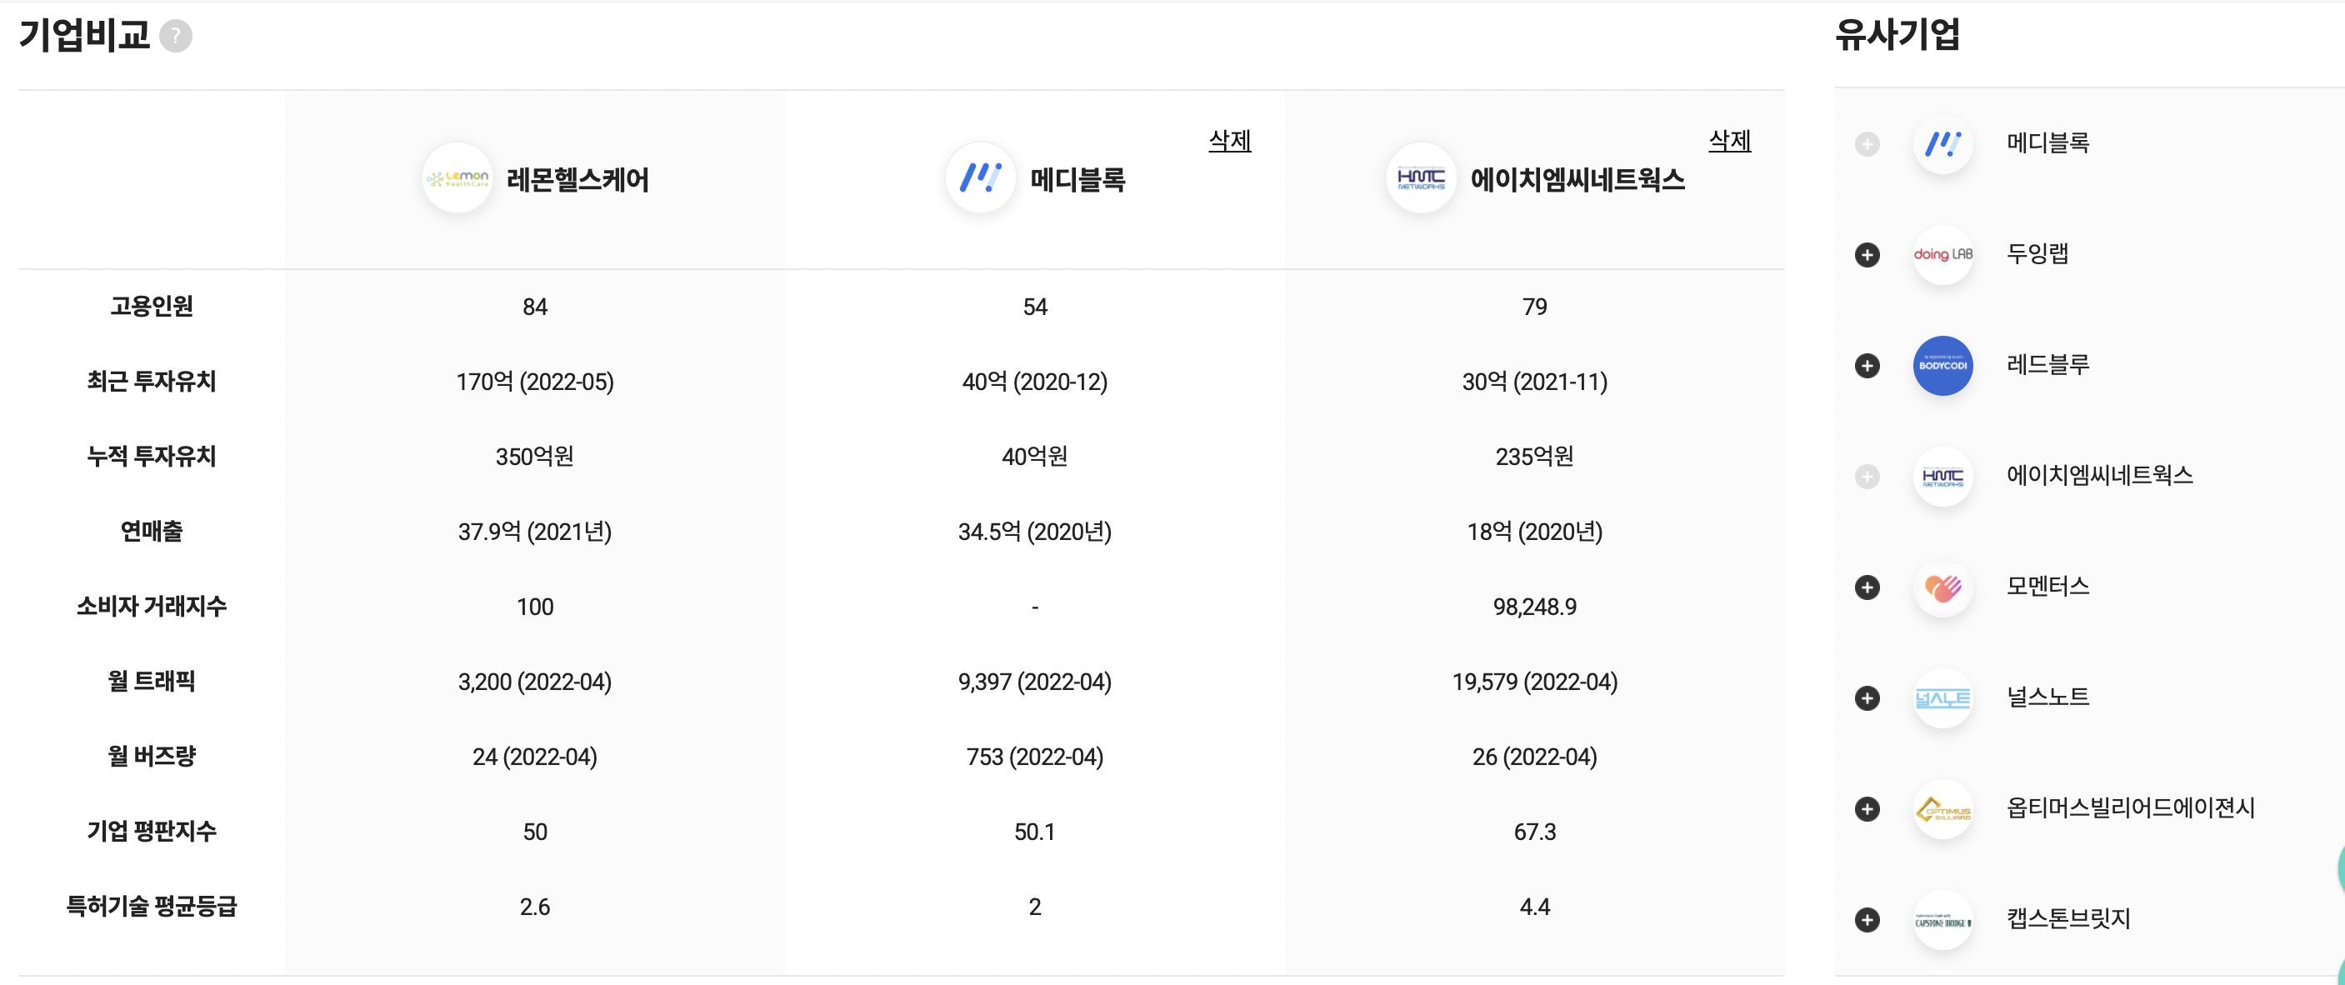This screenshot has height=985, width=2345.
Task: Add 두잉랩 with its plus icon
Action: point(1867,255)
